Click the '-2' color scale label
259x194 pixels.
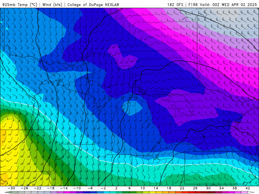[103, 188]
